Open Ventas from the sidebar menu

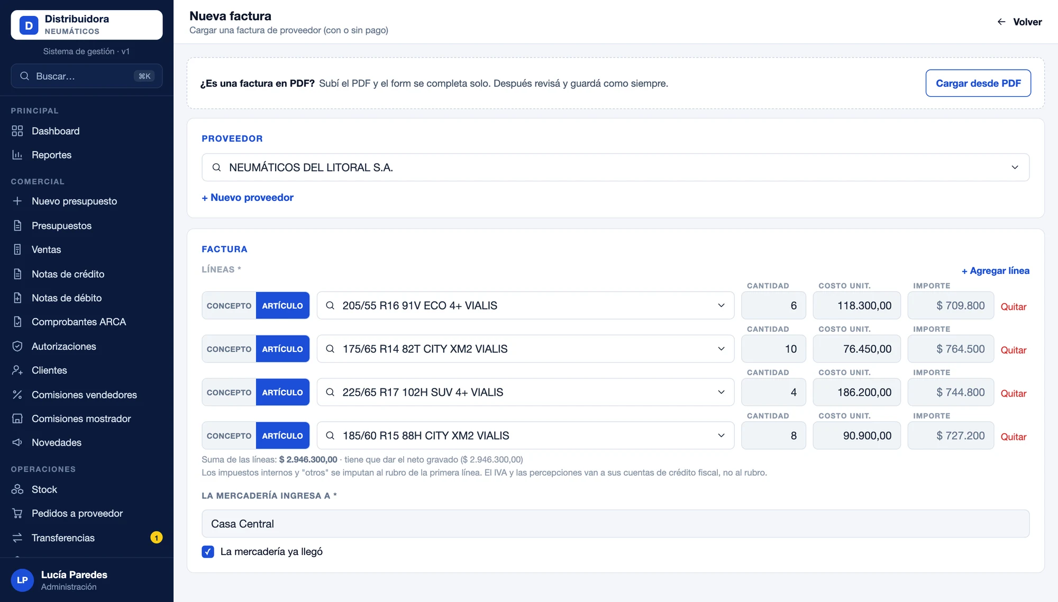point(86,249)
